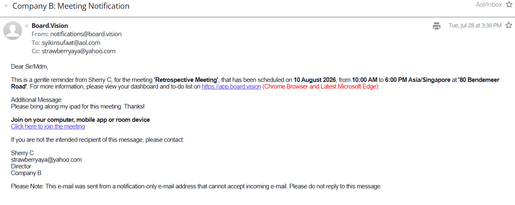Select sender address notifications@board.vision

point(86,34)
